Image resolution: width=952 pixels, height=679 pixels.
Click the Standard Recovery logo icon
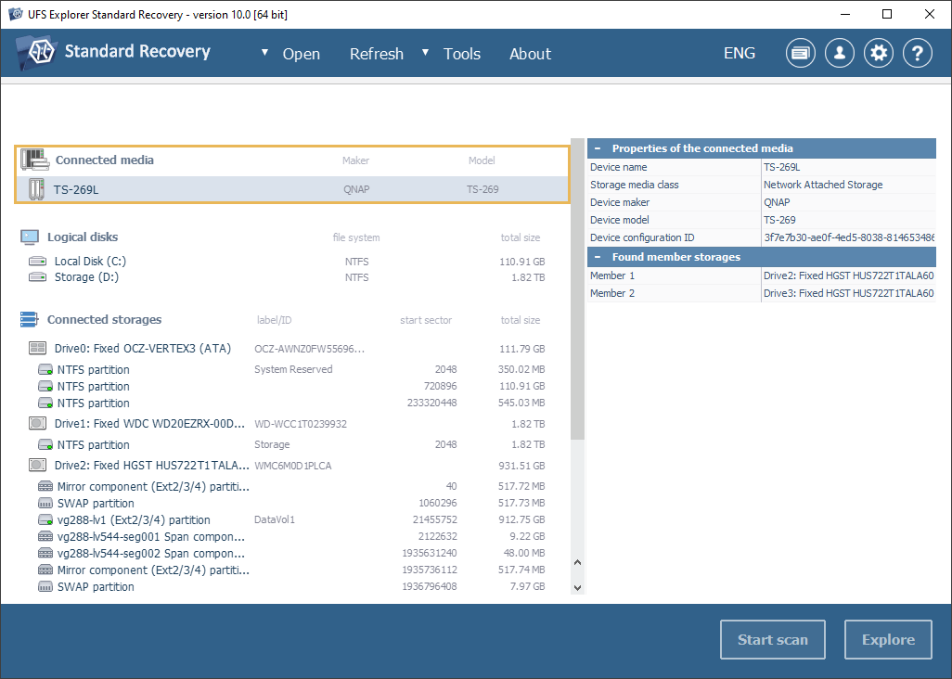pos(36,52)
